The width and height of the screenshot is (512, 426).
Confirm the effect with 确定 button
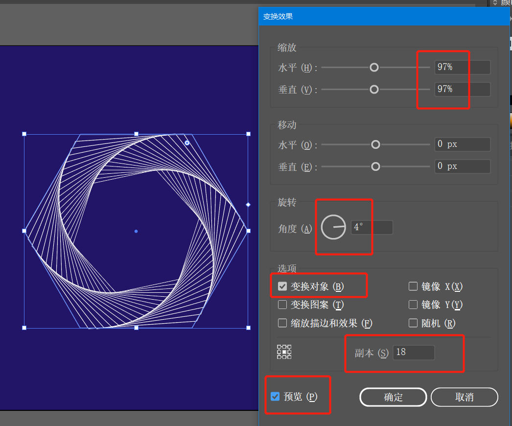pos(393,397)
